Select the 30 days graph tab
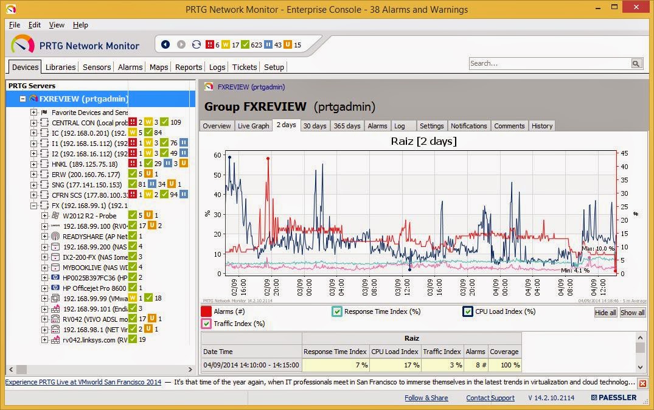Image resolution: width=654 pixels, height=410 pixels. [315, 126]
